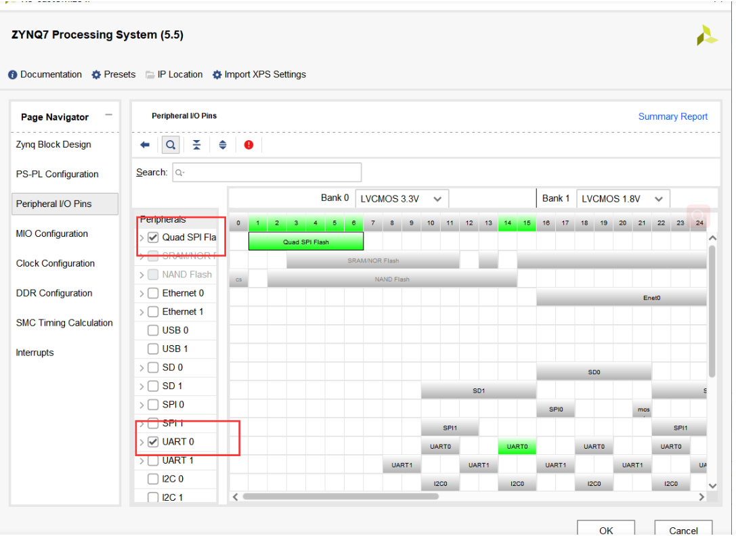Expand the SD 0 peripheral tree entry
The image size is (736, 536).
[140, 367]
